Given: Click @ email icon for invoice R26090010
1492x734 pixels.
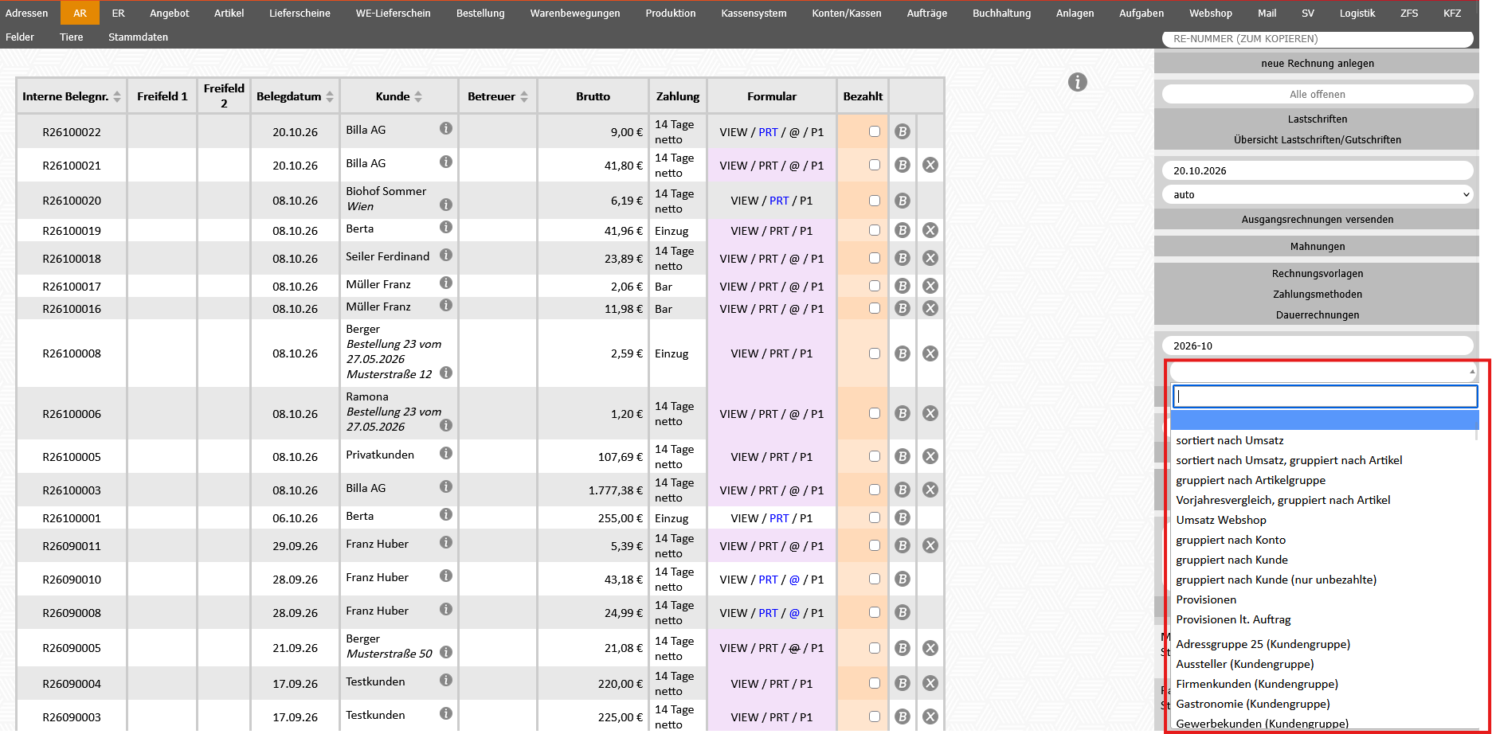Looking at the screenshot, I should (x=794, y=580).
